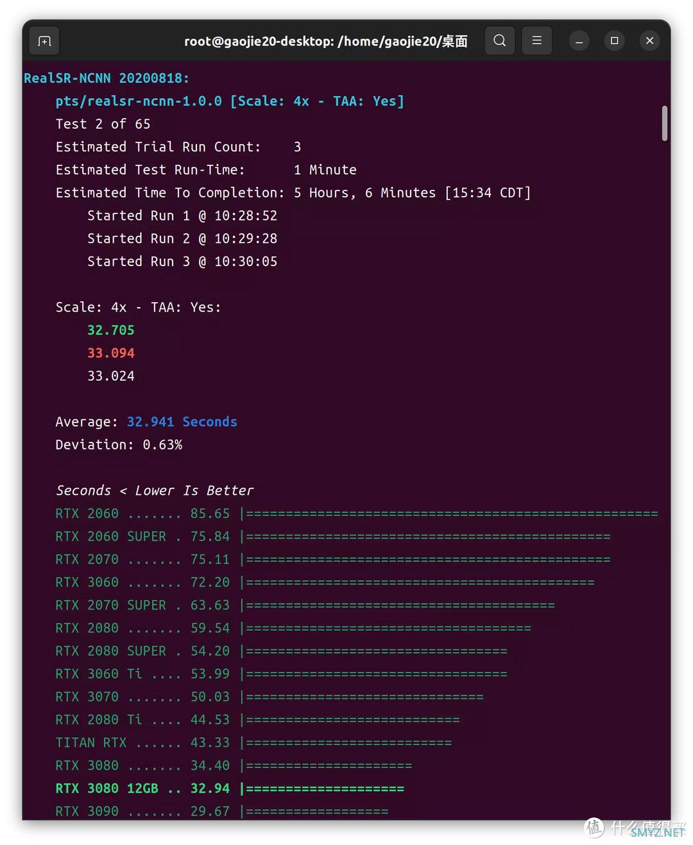Click the RTX 2060 SUPER 75.84 row

tap(333, 537)
